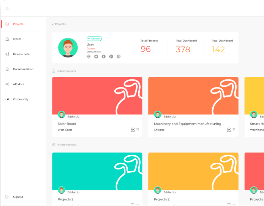
Task: Click the Signout exit icon
Action: coord(7,197)
